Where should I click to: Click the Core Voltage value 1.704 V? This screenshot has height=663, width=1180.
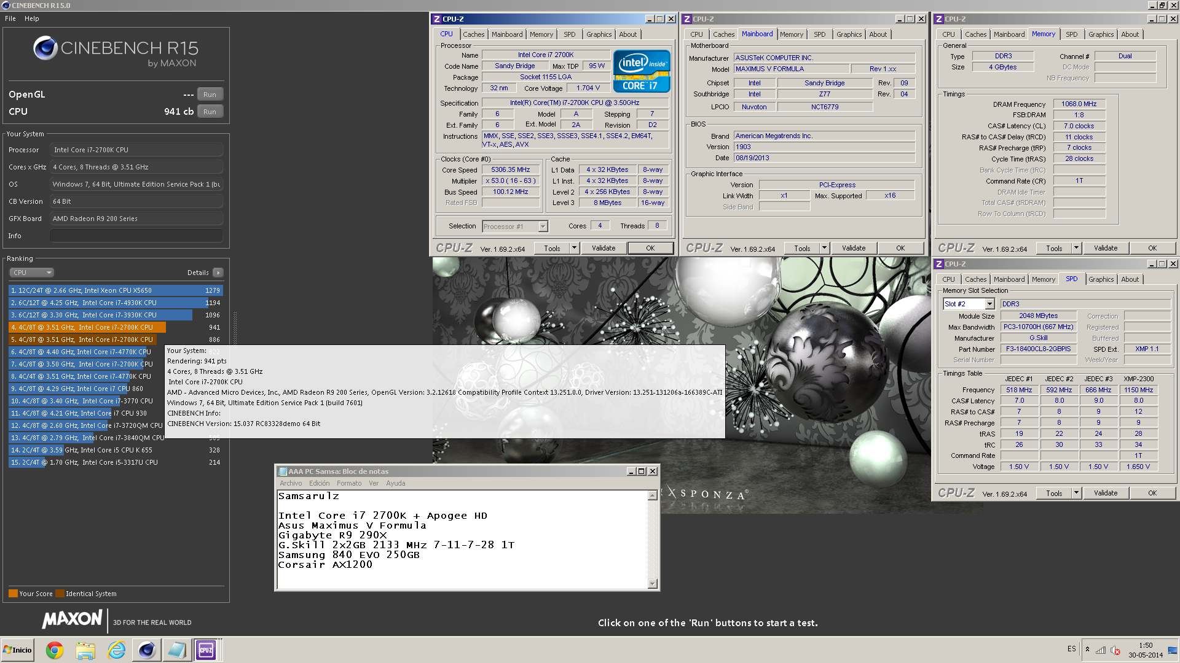click(588, 88)
